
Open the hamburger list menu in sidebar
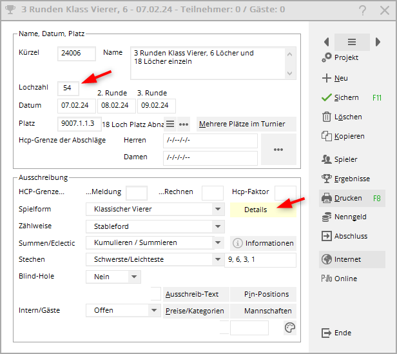click(x=352, y=42)
